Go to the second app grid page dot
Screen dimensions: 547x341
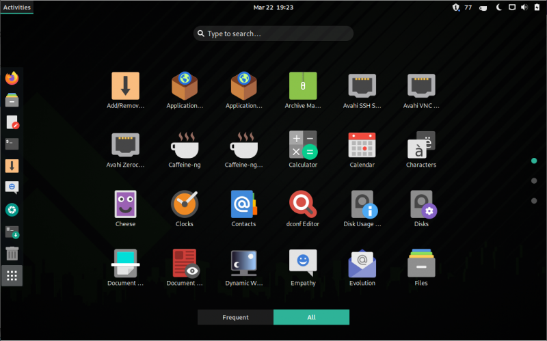point(534,180)
